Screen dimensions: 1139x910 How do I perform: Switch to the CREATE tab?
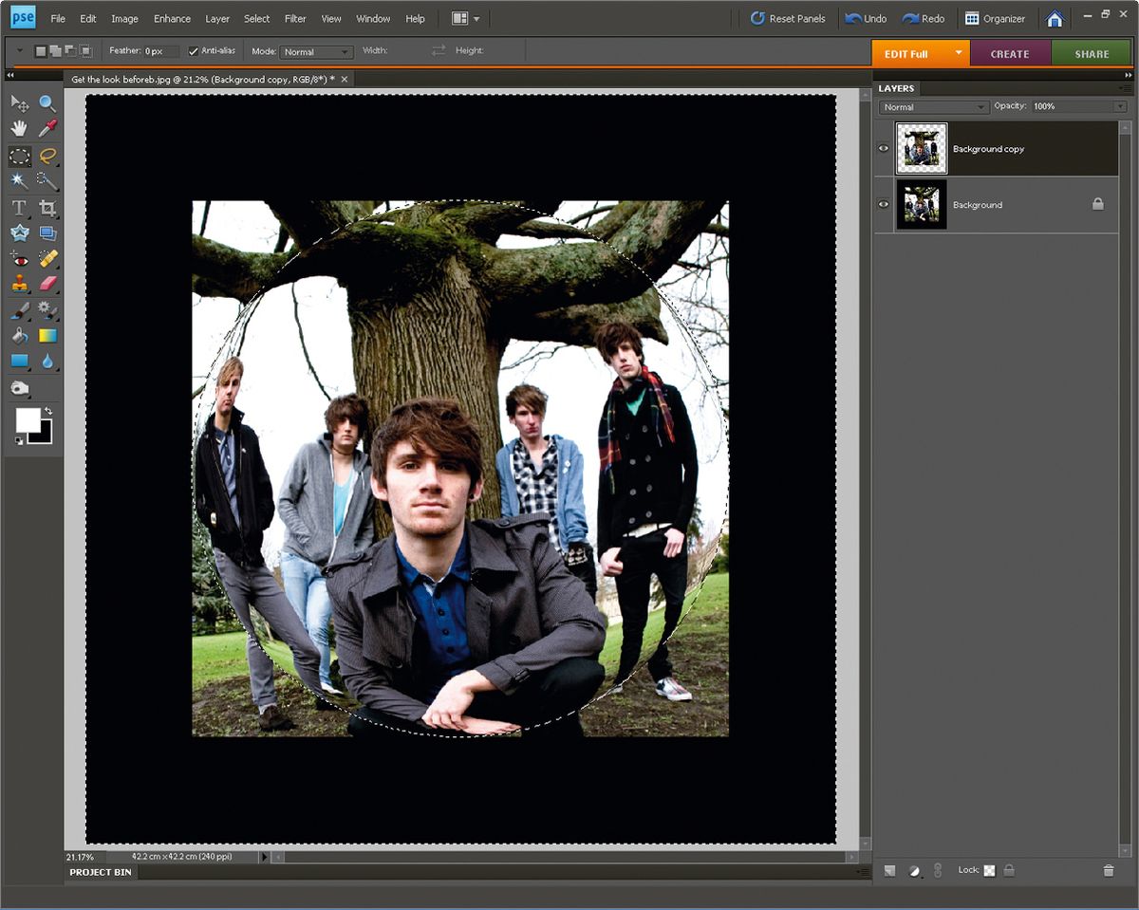1010,54
